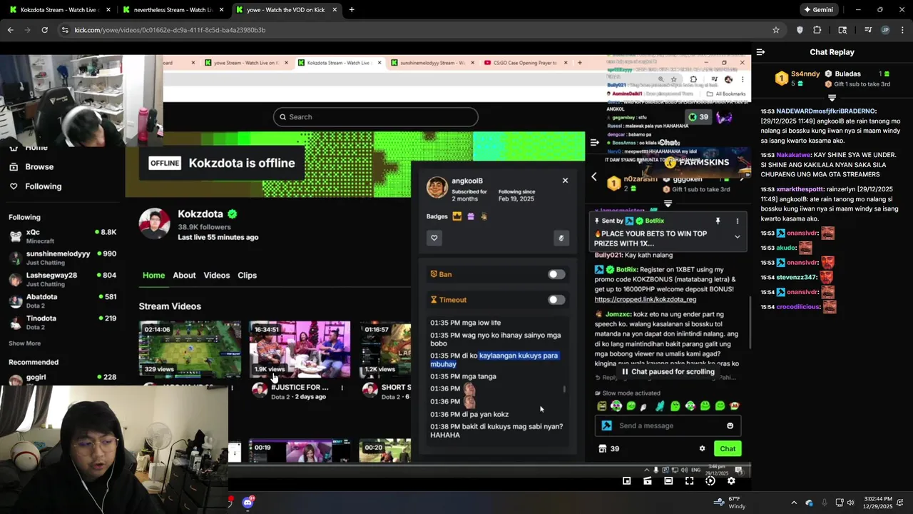Open pinned message three-dot options

point(737,221)
